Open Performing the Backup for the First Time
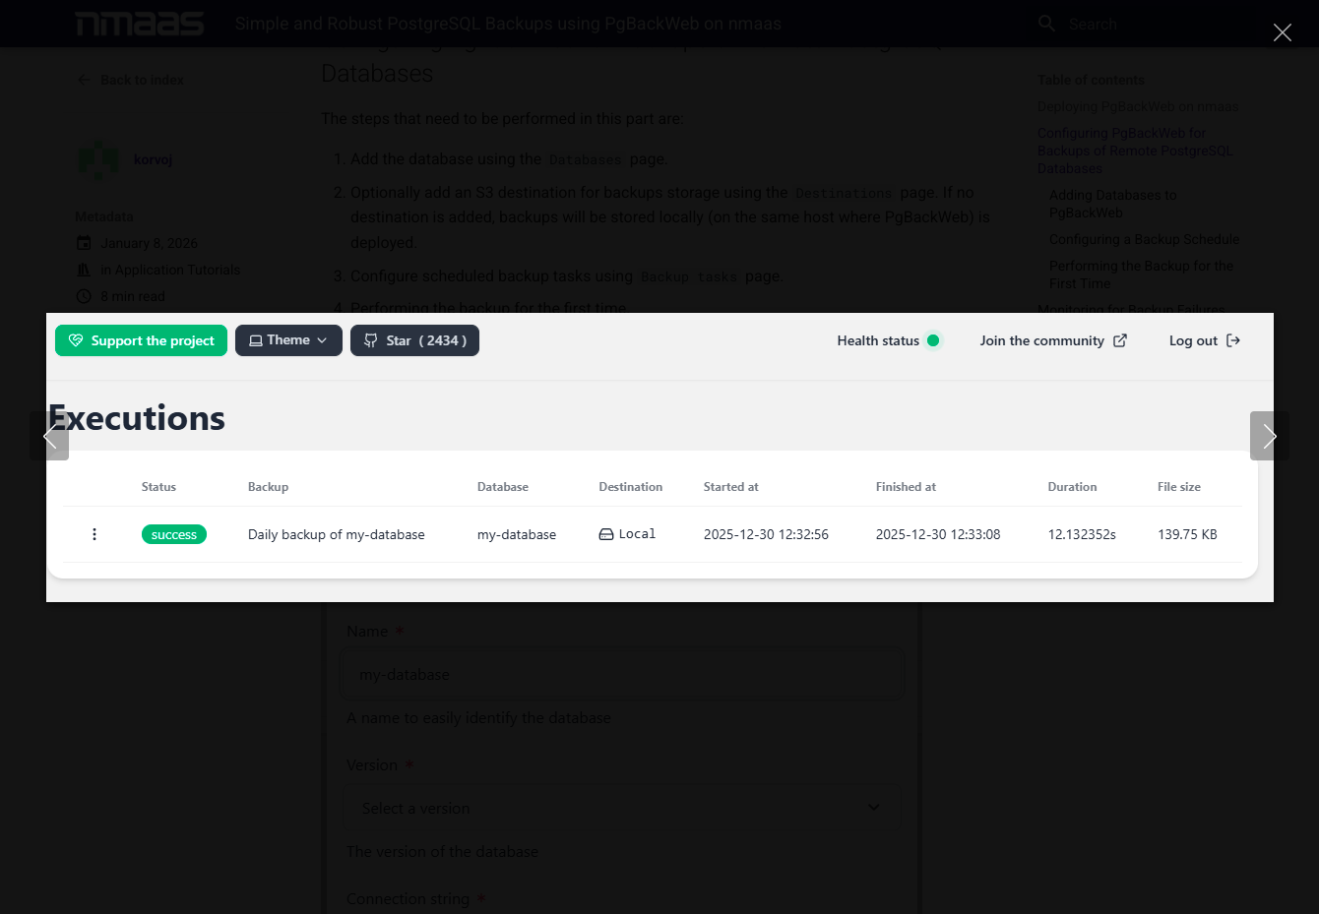The image size is (1319, 914). tap(1141, 274)
